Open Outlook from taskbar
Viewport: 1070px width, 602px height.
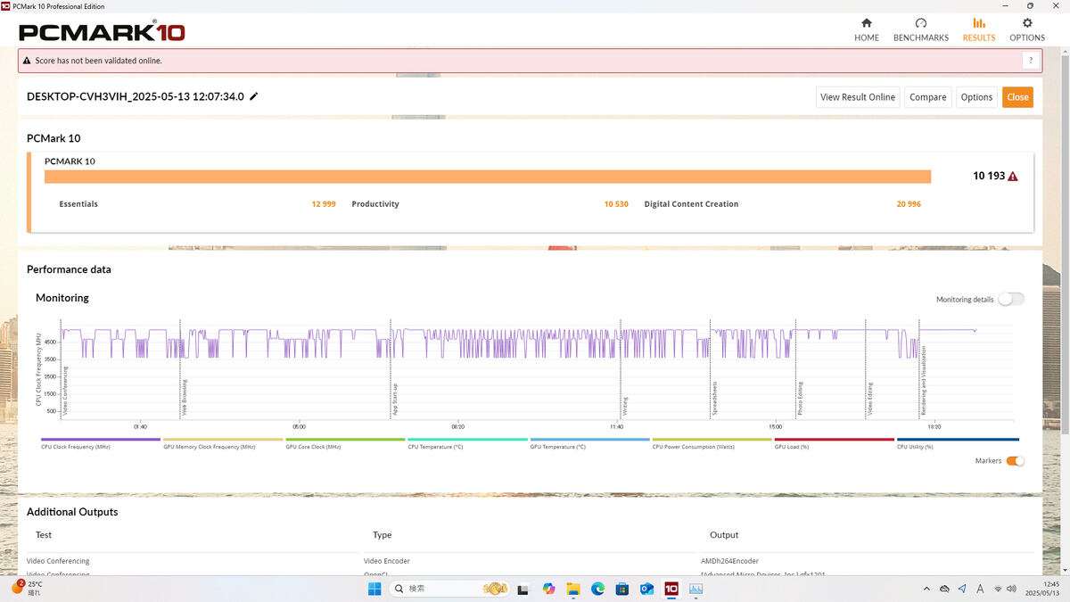(x=646, y=589)
